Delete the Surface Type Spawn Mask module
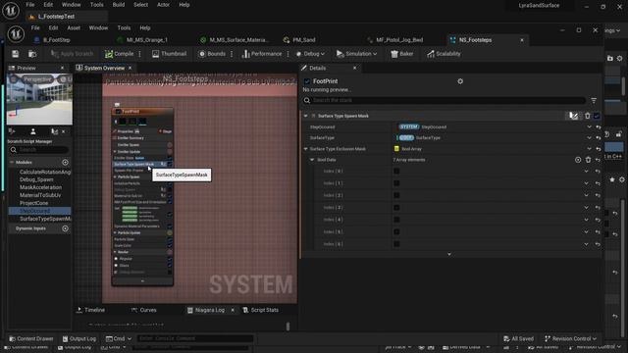The image size is (628, 353). pos(587,116)
